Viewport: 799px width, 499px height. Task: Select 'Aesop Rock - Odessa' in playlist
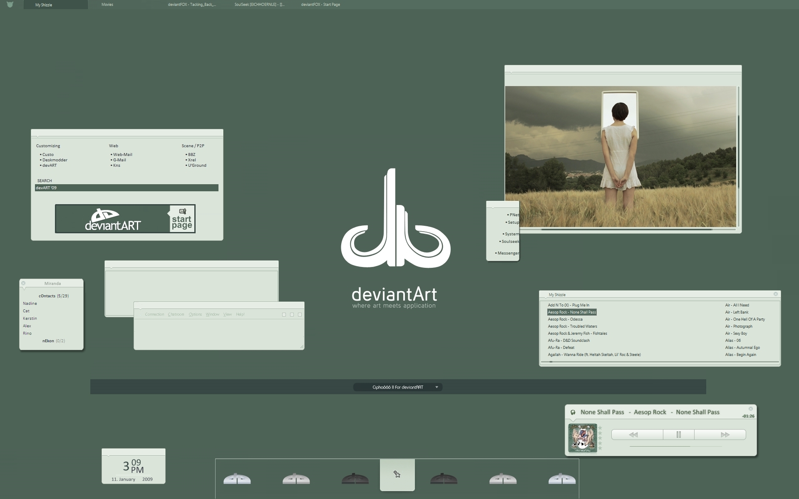pyautogui.click(x=565, y=319)
